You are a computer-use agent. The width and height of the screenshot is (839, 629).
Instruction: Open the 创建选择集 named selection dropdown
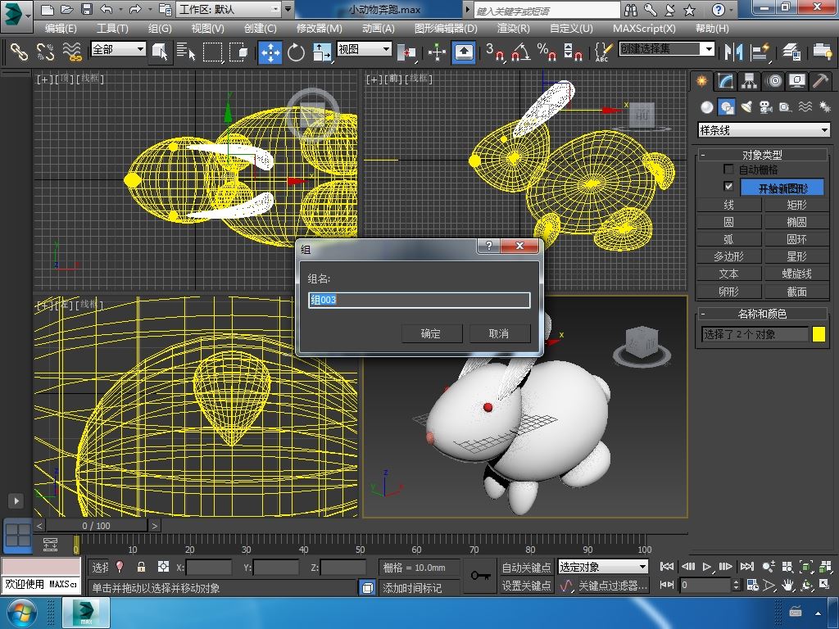[667, 49]
